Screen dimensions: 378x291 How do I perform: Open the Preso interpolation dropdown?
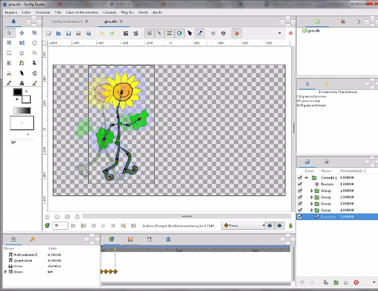243,225
